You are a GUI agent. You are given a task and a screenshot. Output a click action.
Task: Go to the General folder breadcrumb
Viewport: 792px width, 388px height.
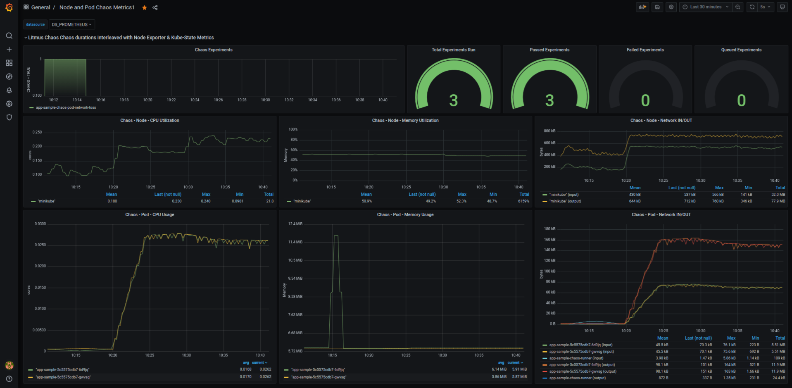pos(40,7)
